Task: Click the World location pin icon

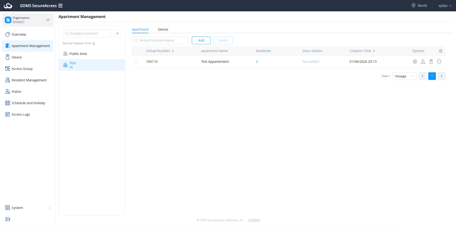Action: 413,6
